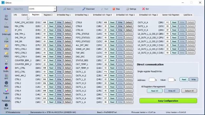The height and width of the screenshot is (115, 205).
Task: Edit the CTRL6 register value field
Action: click(x=45, y=98)
